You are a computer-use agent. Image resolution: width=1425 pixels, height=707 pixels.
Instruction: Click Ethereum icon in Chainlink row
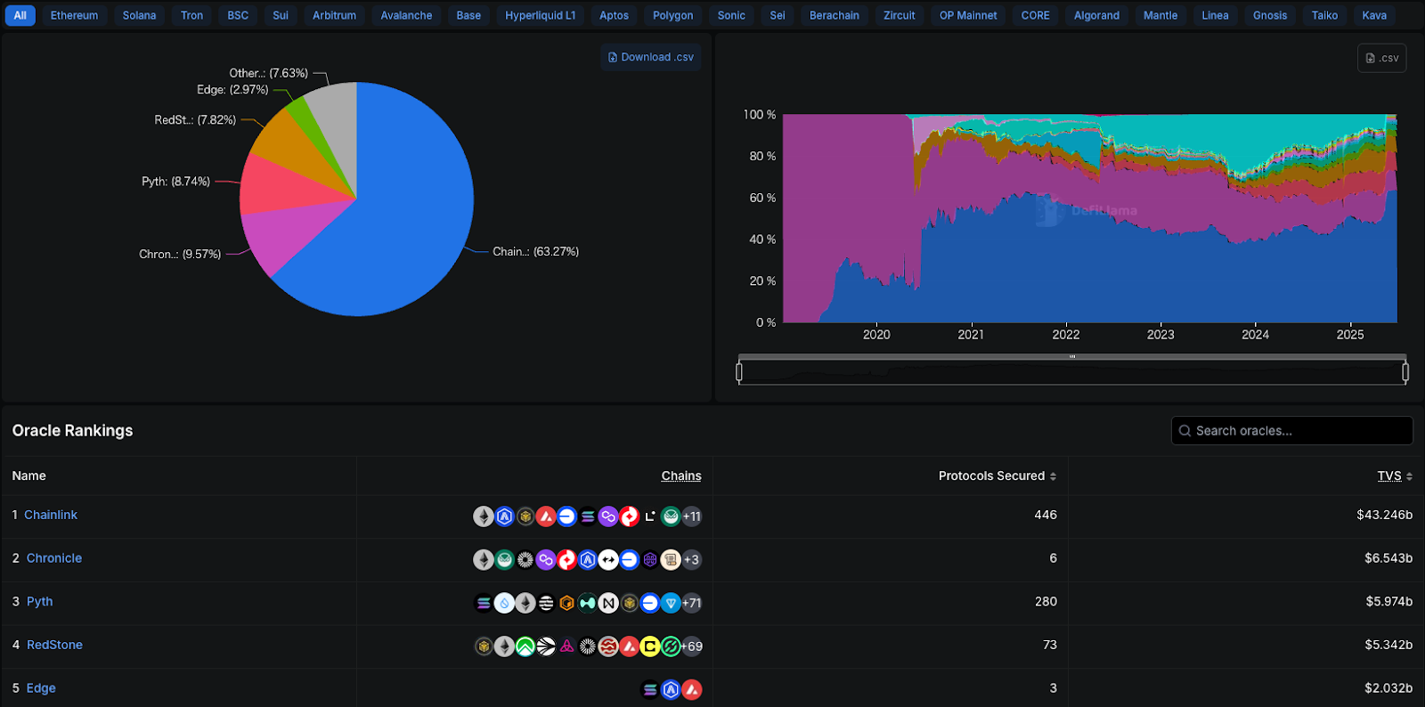click(484, 516)
